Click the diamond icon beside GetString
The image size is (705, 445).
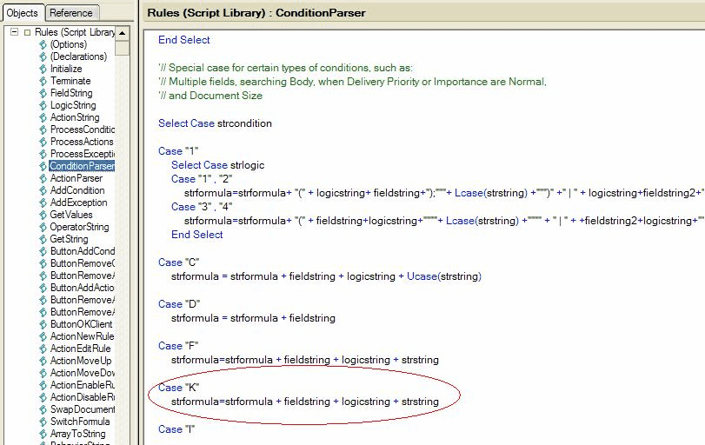(43, 239)
